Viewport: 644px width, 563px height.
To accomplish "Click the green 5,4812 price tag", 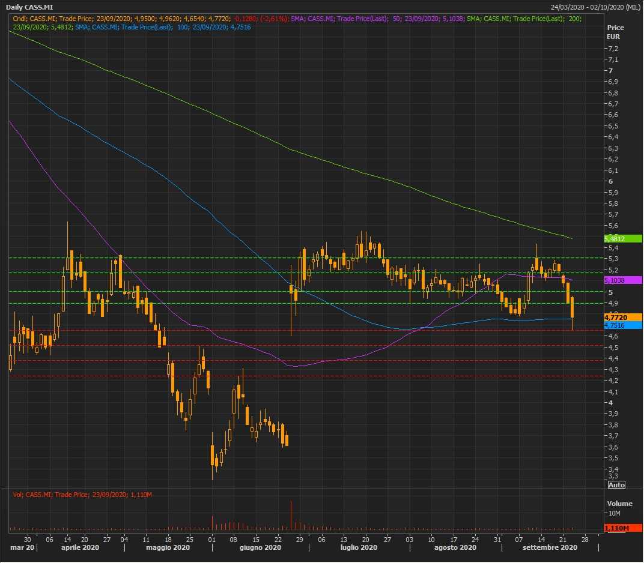I will click(x=615, y=239).
